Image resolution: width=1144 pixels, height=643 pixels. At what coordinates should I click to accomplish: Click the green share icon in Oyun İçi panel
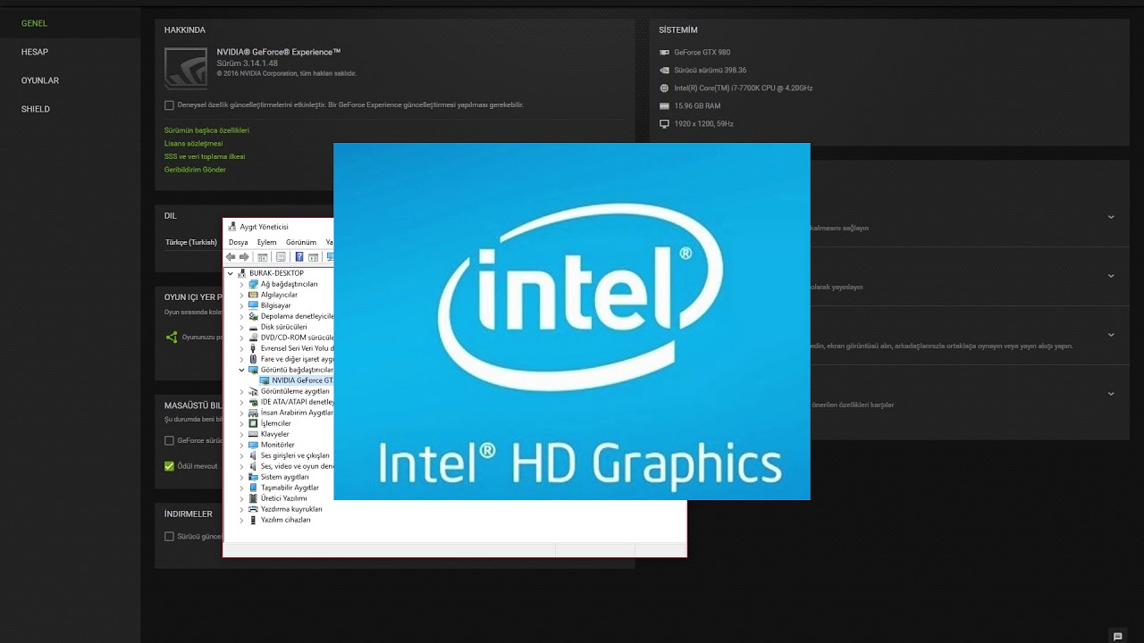point(172,337)
